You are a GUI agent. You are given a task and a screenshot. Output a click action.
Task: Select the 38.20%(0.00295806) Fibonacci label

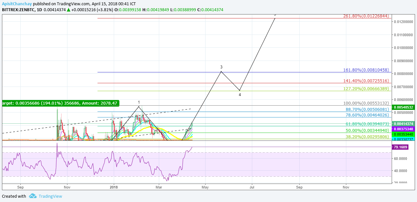pyautogui.click(x=367, y=137)
